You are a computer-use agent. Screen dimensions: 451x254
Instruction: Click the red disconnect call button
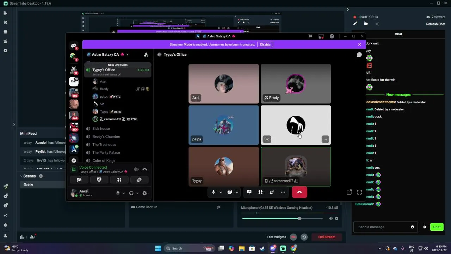click(x=299, y=192)
